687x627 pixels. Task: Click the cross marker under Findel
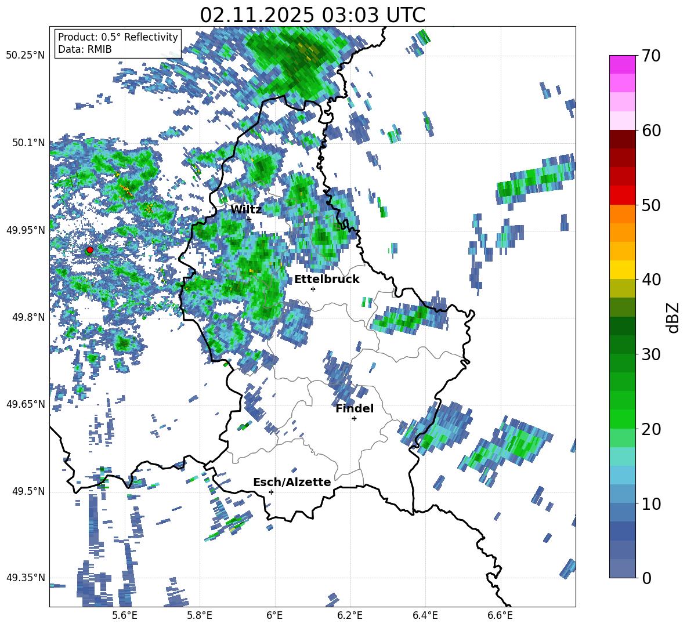pos(354,419)
